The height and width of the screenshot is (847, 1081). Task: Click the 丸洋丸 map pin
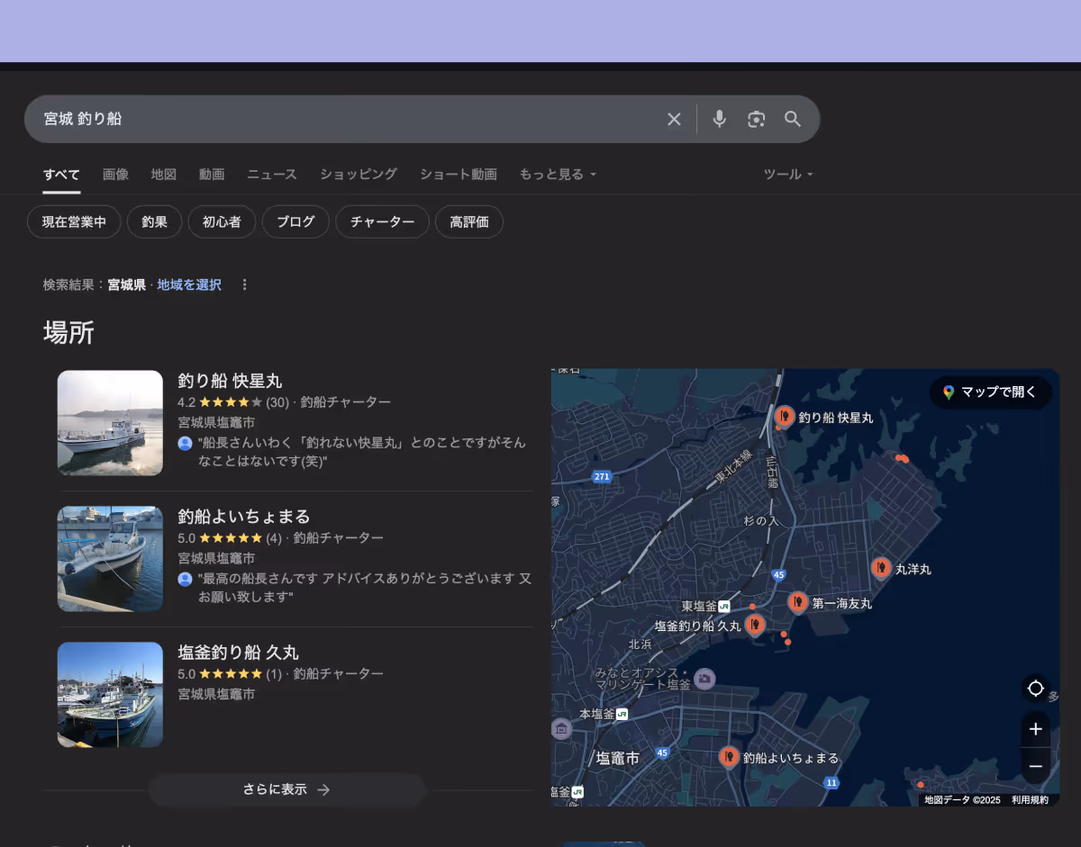click(x=881, y=567)
